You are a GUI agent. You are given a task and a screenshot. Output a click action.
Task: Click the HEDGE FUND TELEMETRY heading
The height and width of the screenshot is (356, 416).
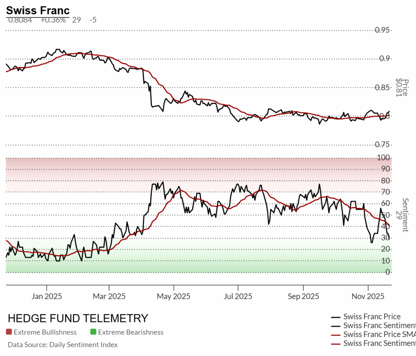[x=78, y=318]
